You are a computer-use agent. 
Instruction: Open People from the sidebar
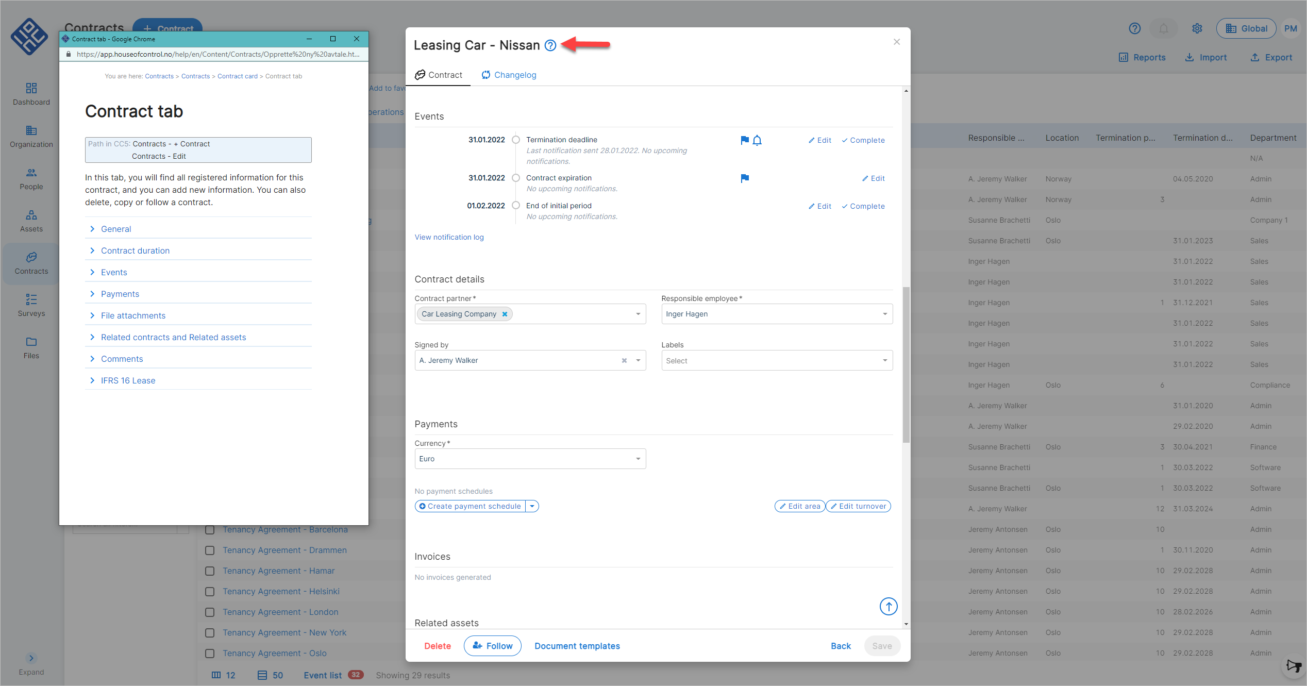click(31, 178)
